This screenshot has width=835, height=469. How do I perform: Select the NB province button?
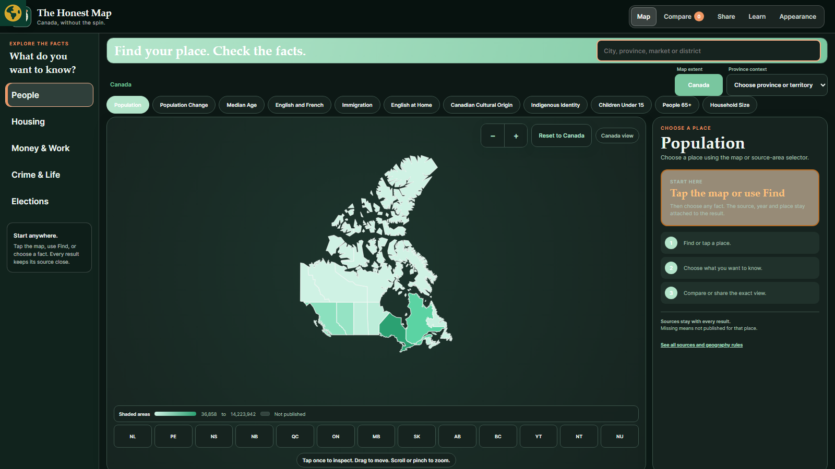pos(254,436)
